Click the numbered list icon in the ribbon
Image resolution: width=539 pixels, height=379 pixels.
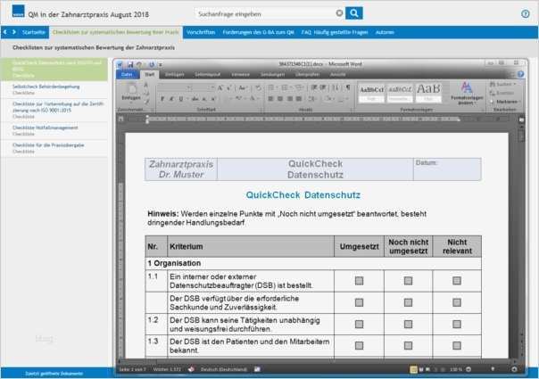pyautogui.click(x=285, y=87)
